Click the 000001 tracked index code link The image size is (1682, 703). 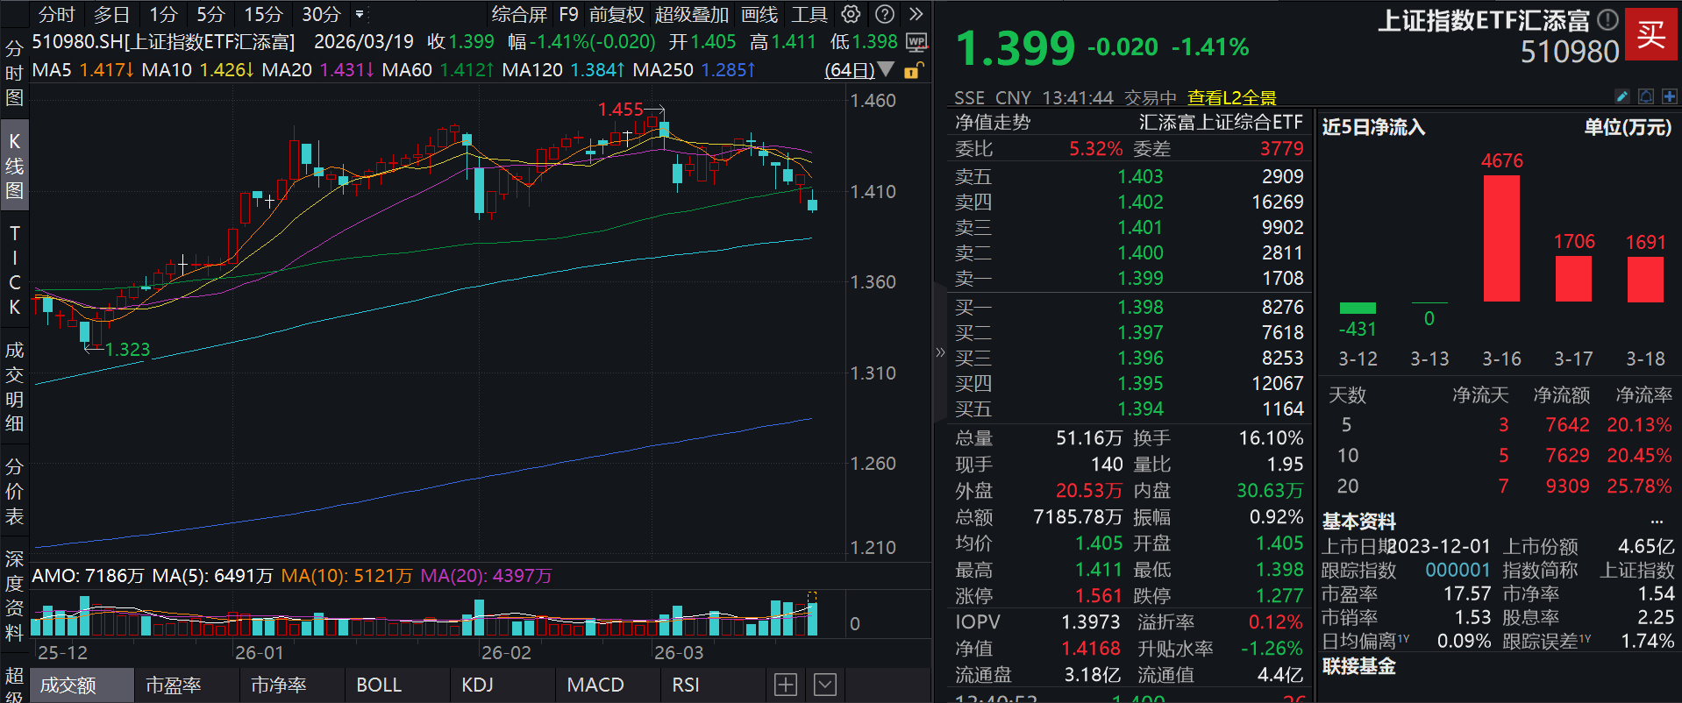click(x=1457, y=570)
